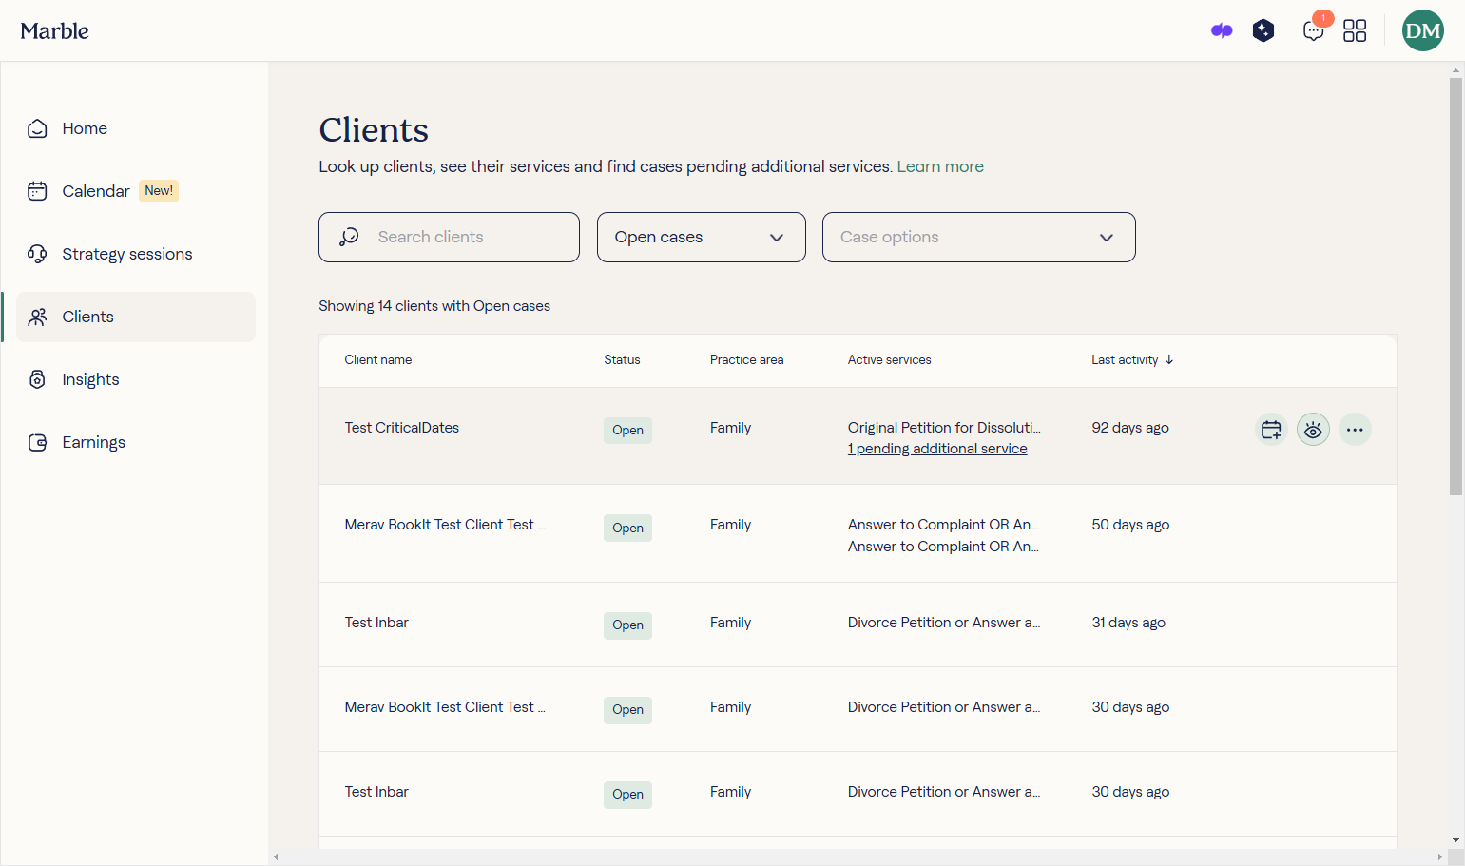The height and width of the screenshot is (866, 1465).
Task: Open the three-dots menu for Test CriticalDates
Action: point(1355,430)
